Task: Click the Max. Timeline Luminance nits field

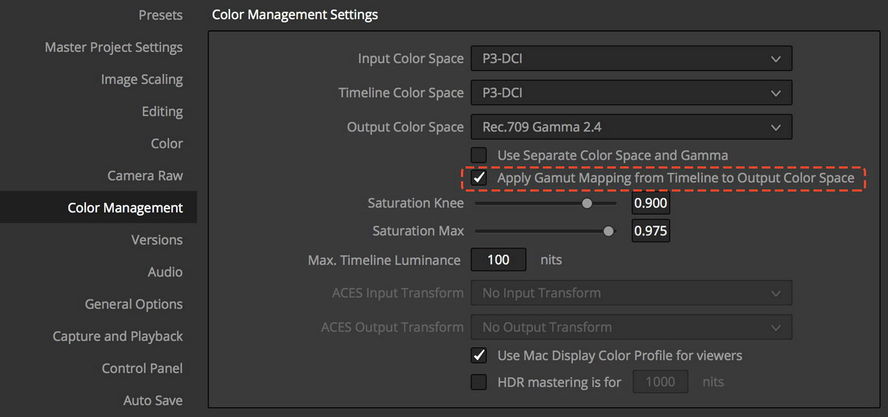Action: click(499, 260)
